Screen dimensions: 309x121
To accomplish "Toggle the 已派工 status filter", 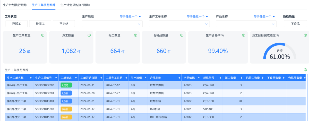I will 16,24.
